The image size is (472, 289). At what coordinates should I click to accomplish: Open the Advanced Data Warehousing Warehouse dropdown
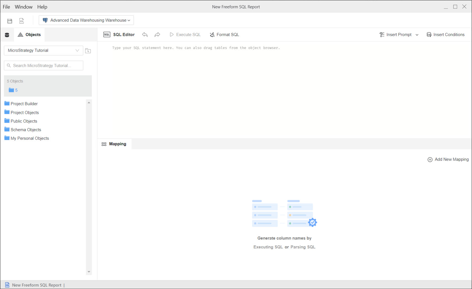click(x=86, y=20)
